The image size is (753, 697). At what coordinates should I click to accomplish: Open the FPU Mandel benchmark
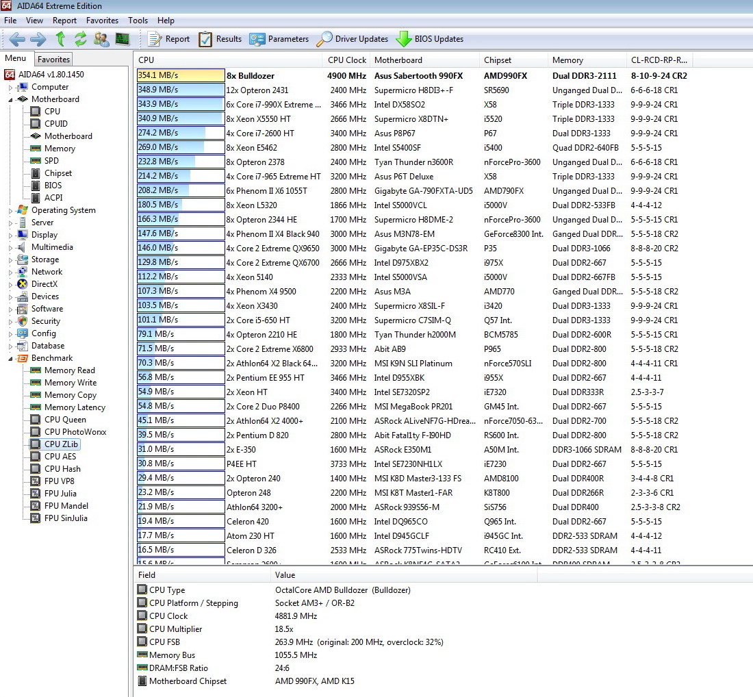pos(66,506)
